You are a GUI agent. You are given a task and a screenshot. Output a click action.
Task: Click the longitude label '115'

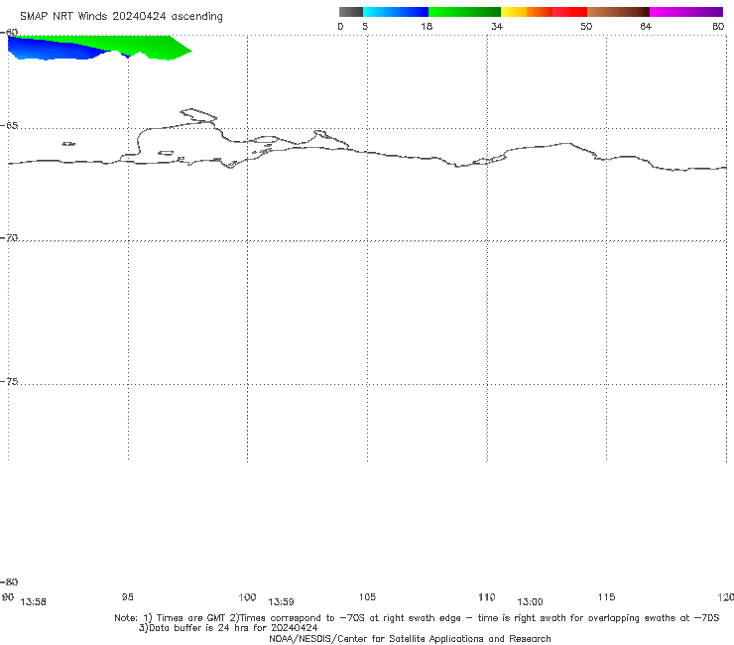607,597
